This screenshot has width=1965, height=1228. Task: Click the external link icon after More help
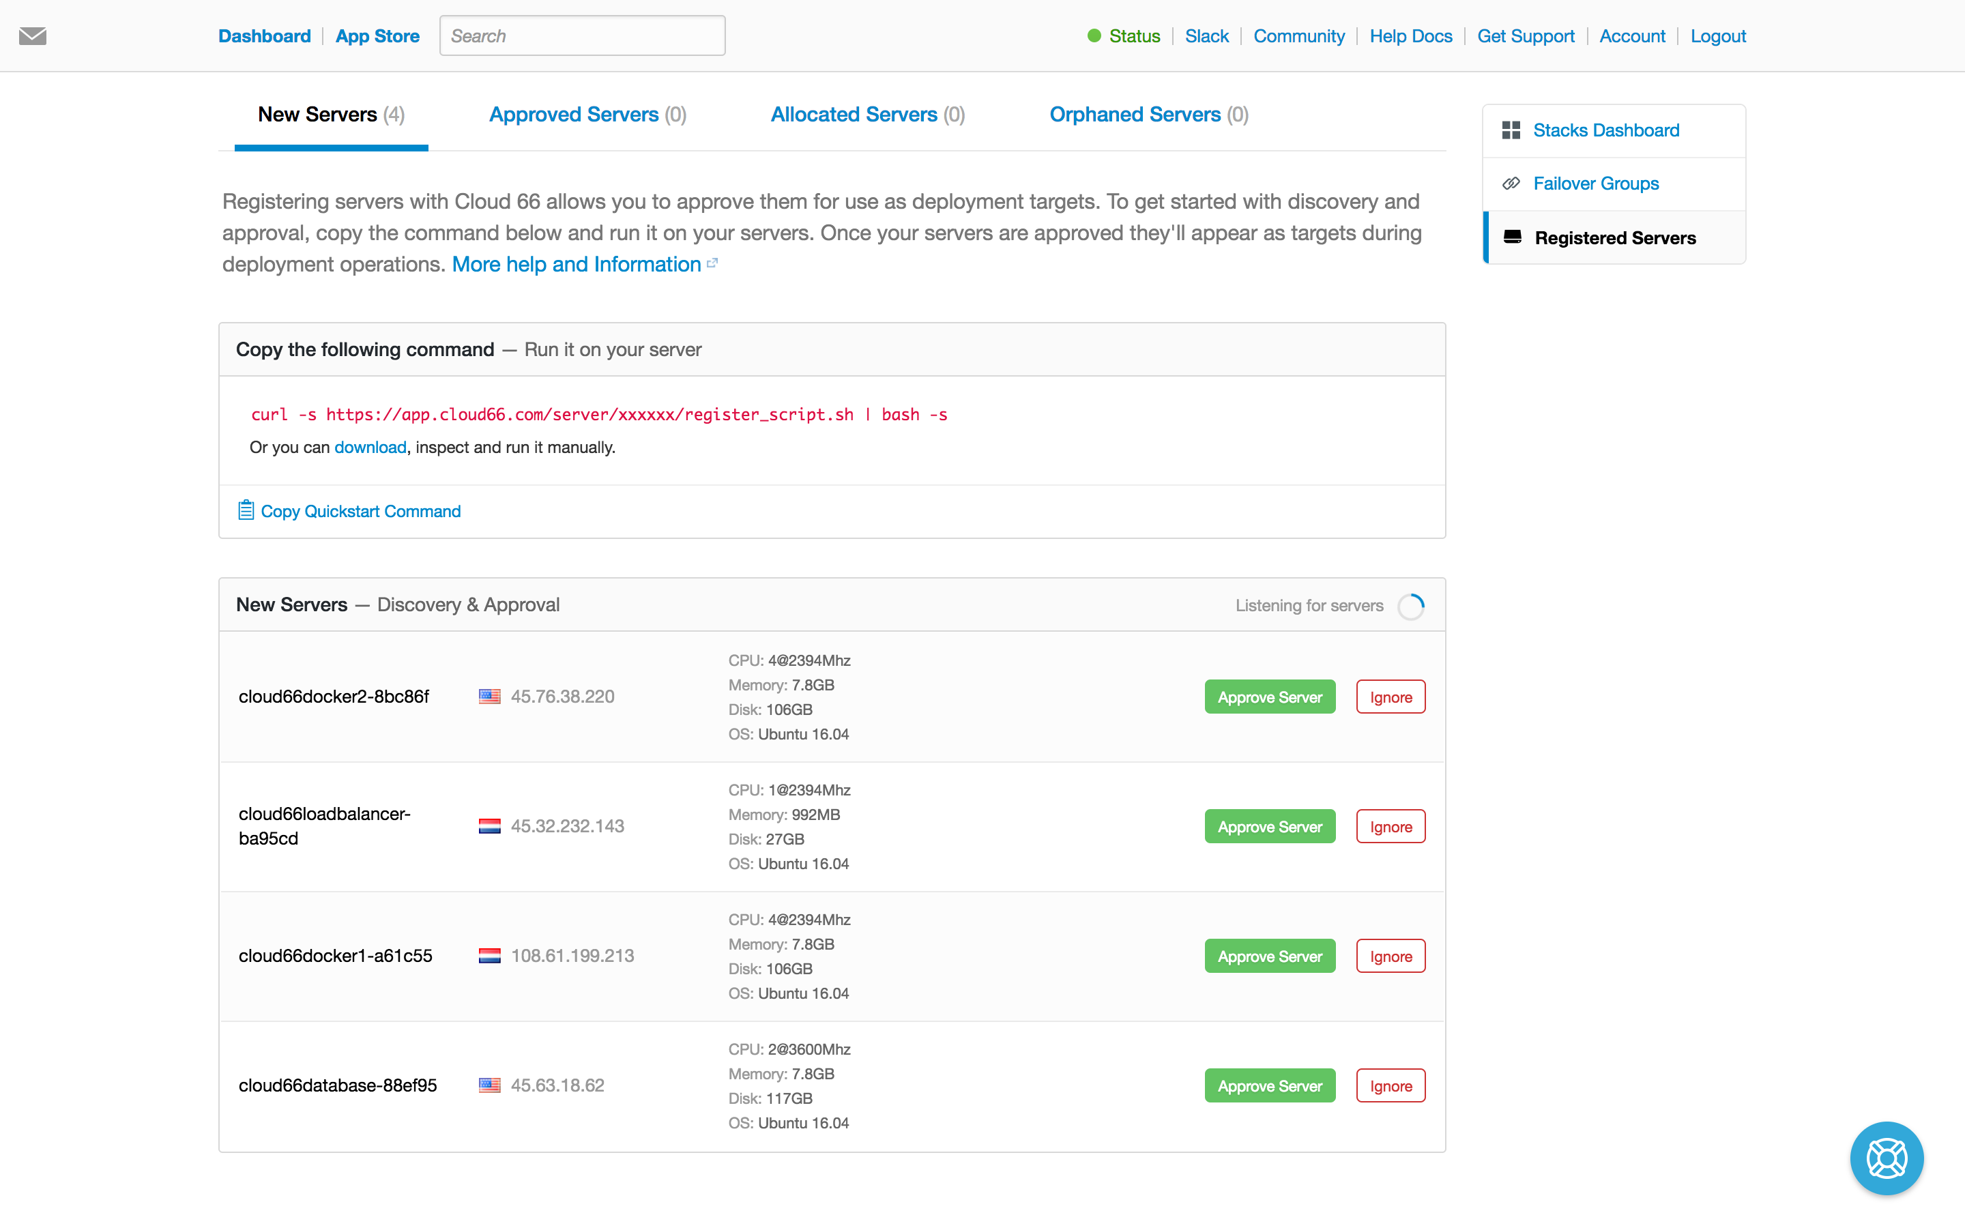click(712, 263)
